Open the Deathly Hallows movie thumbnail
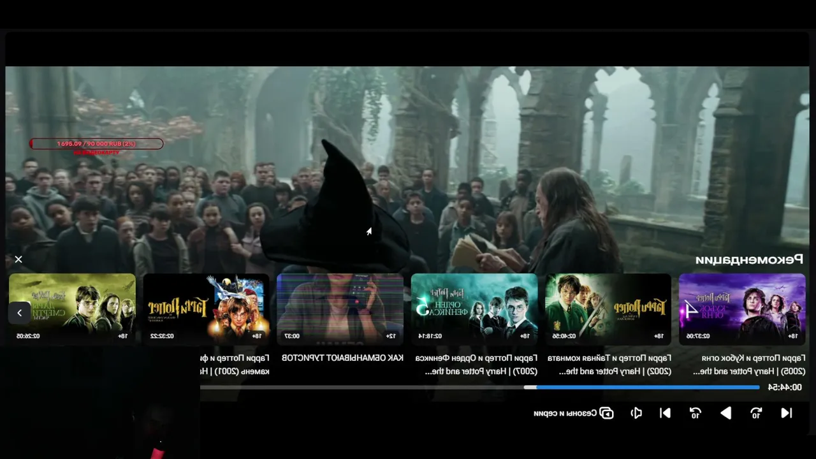Image resolution: width=816 pixels, height=459 pixels. pyautogui.click(x=72, y=309)
